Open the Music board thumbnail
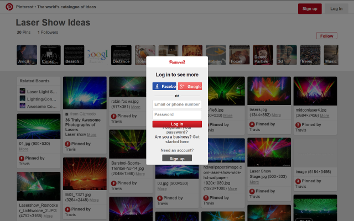 (x=331, y=55)
